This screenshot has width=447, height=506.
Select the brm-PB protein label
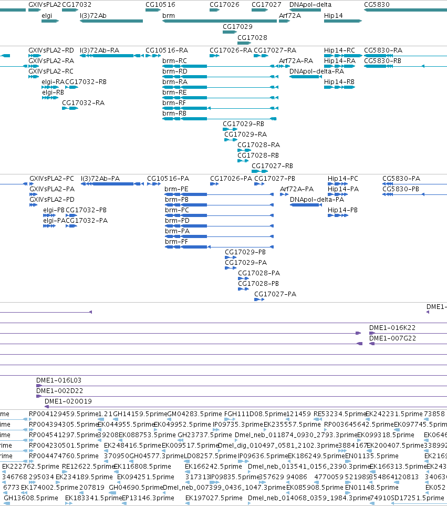click(x=176, y=200)
